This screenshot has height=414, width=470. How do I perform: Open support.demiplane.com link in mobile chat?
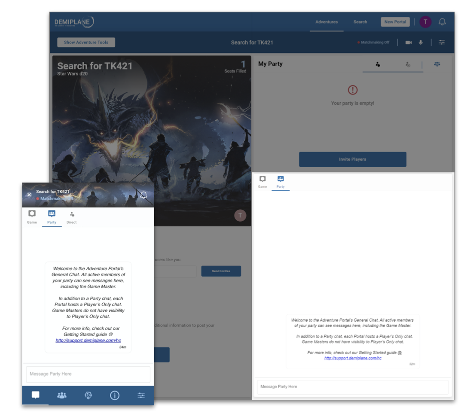pos(88,340)
